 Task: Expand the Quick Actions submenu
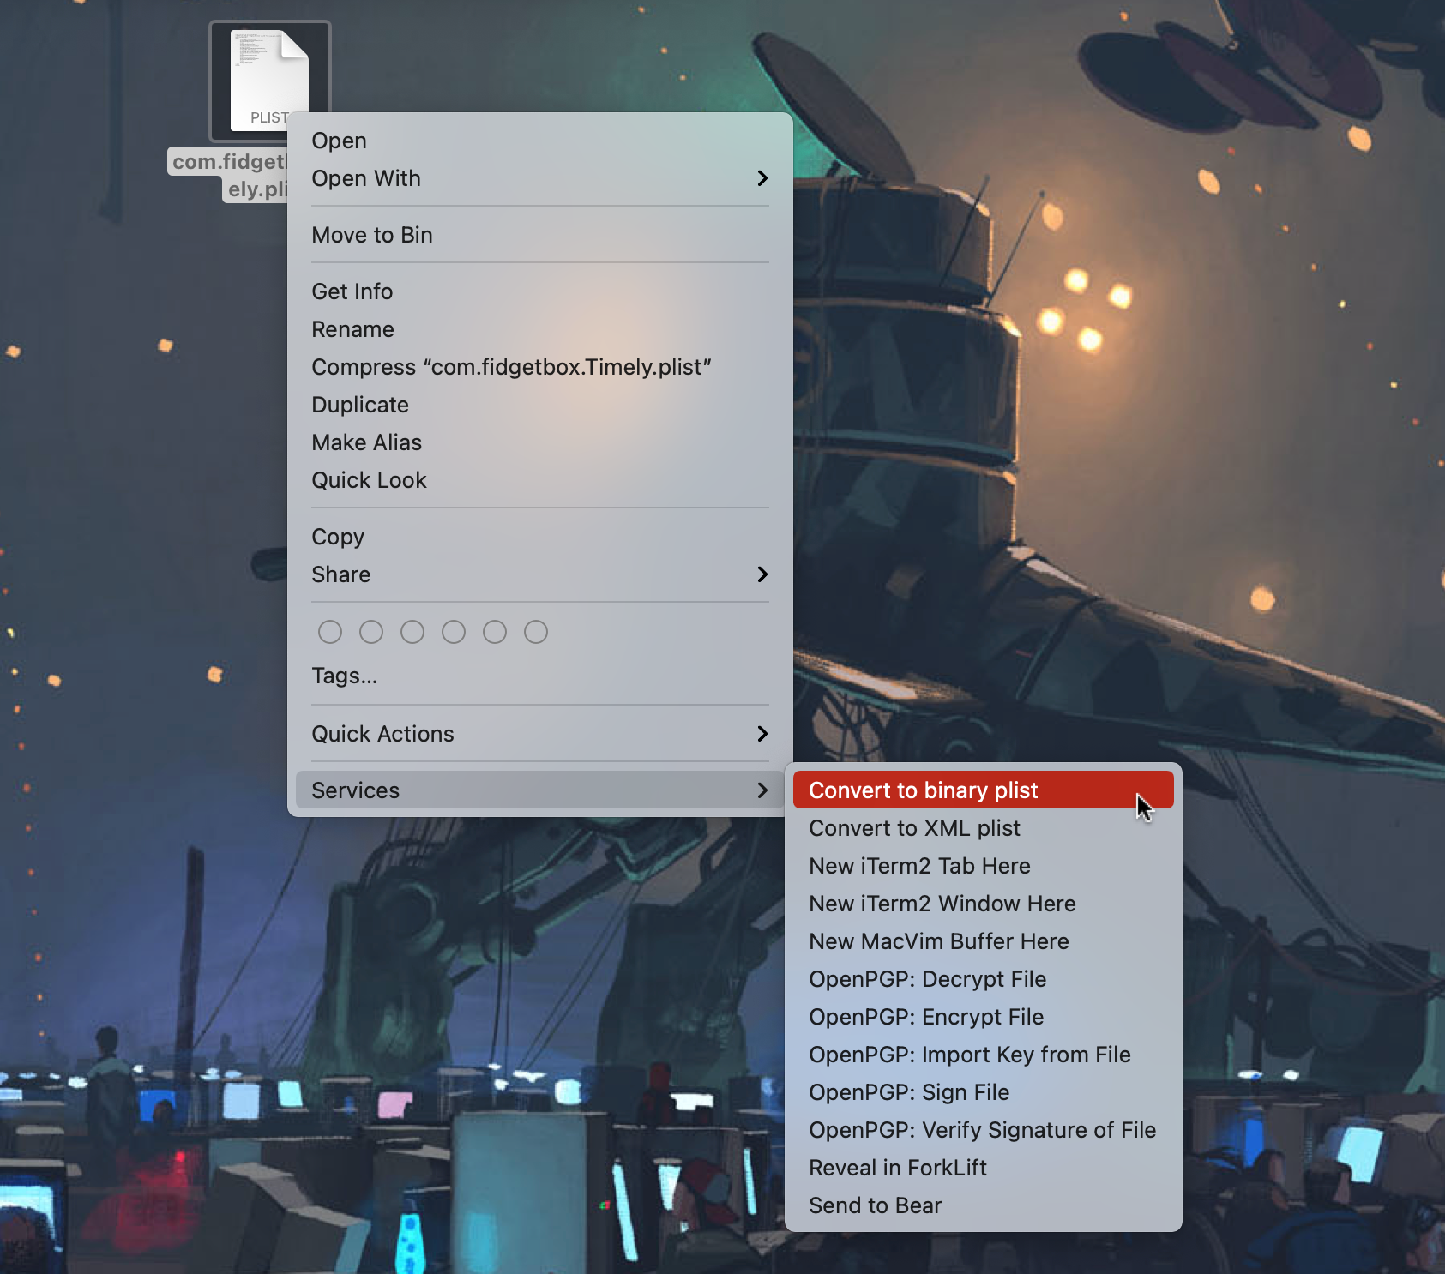[x=382, y=733]
